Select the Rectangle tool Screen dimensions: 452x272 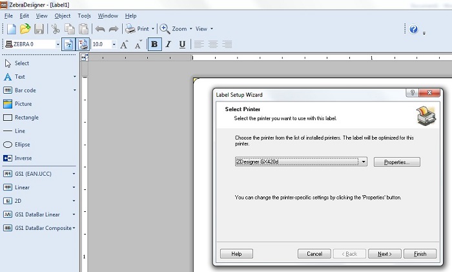[21, 118]
